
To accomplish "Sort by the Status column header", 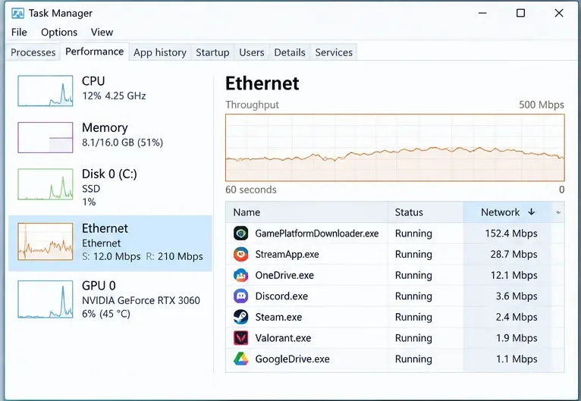I will (x=426, y=212).
